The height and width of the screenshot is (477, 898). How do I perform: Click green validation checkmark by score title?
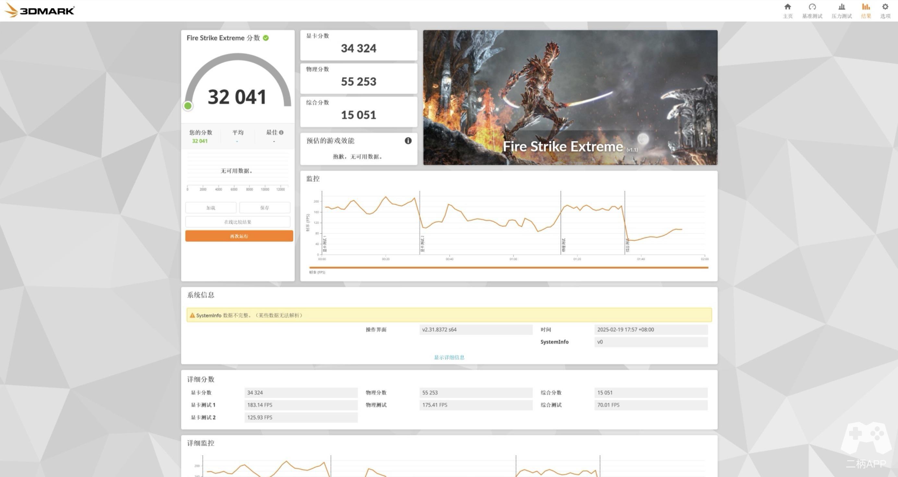[266, 38]
